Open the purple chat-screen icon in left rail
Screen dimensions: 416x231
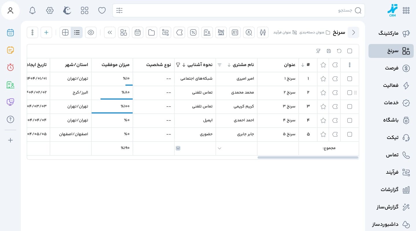10,102
